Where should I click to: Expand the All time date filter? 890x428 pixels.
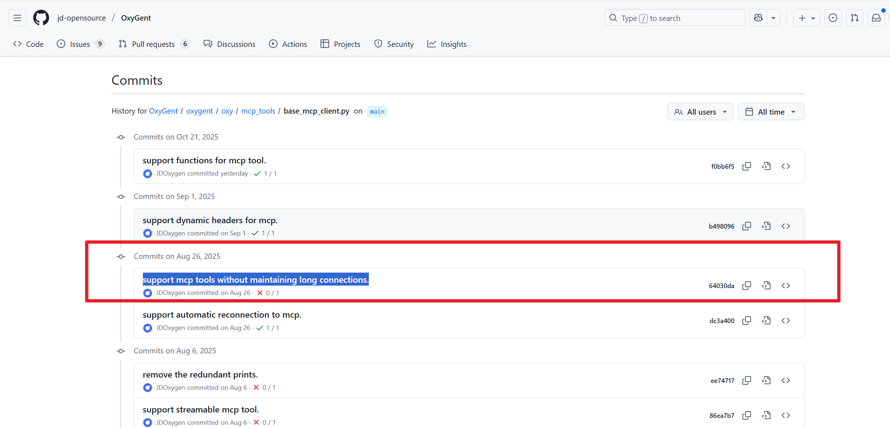771,112
